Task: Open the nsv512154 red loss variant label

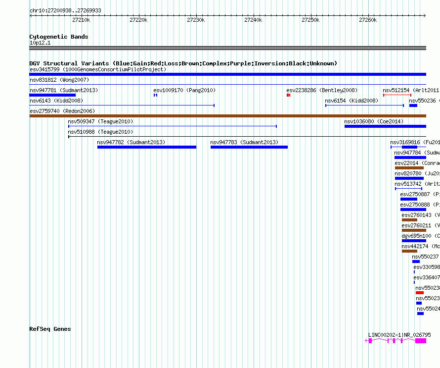Action: [x=411, y=90]
